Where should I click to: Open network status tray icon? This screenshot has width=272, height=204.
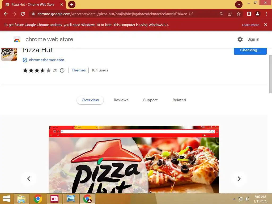click(x=241, y=199)
